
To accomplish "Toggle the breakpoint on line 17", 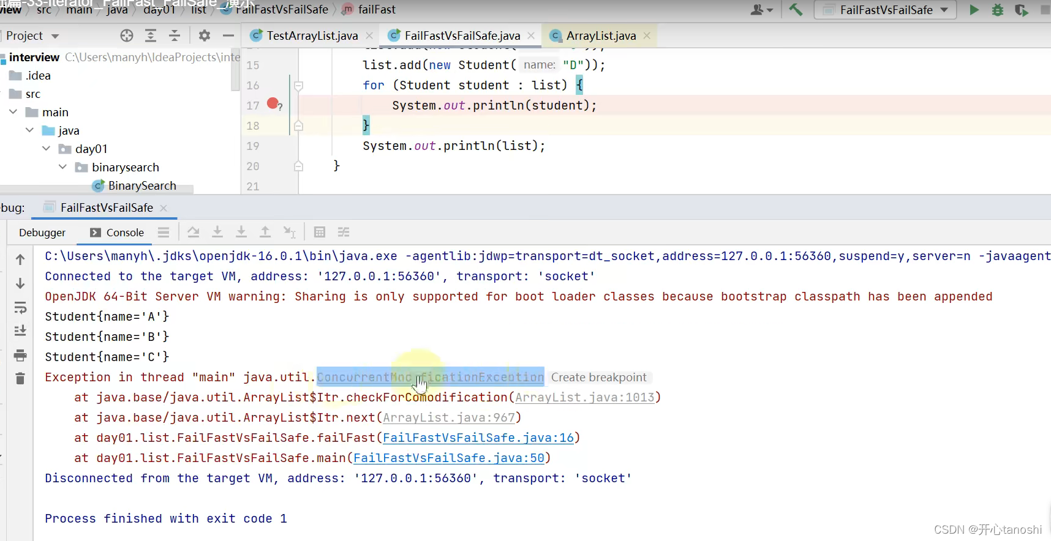I will point(273,104).
